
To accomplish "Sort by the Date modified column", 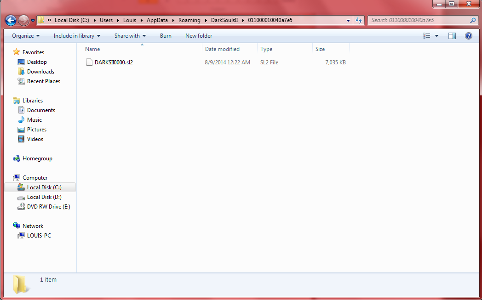I will tap(222, 49).
